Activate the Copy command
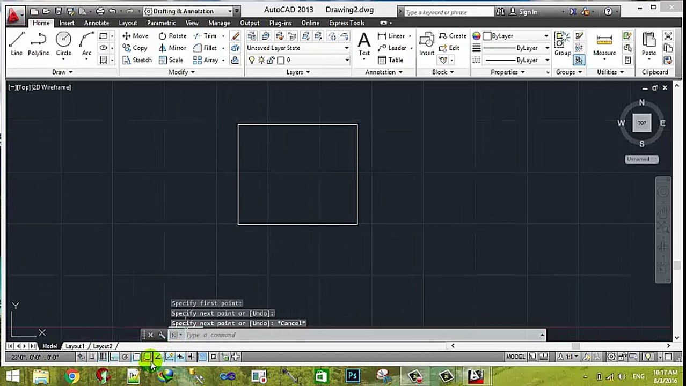Screen dimensions: 686x386 (x=135, y=48)
